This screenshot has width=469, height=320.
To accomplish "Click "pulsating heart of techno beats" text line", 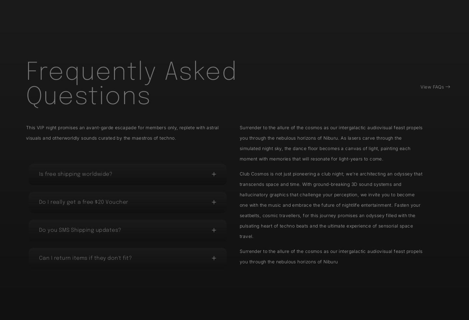I will 274,226.
